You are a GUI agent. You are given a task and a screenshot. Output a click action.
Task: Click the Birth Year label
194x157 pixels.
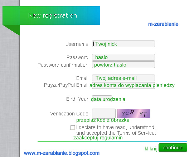coord(78,99)
